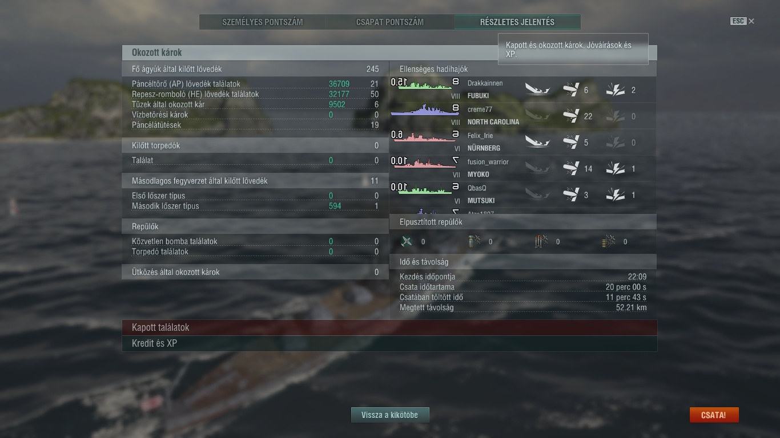Start a new battle with the Csata! button

coord(714,415)
